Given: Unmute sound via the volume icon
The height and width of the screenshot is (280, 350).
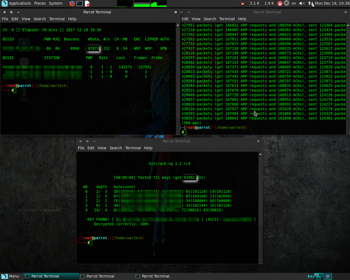Looking at the screenshot, I should 302,4.
